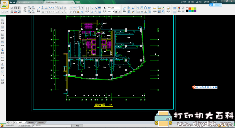Viewport: 235px width, 128px height.
Task: Click the scissors cut icon
Action: click(133, 8)
